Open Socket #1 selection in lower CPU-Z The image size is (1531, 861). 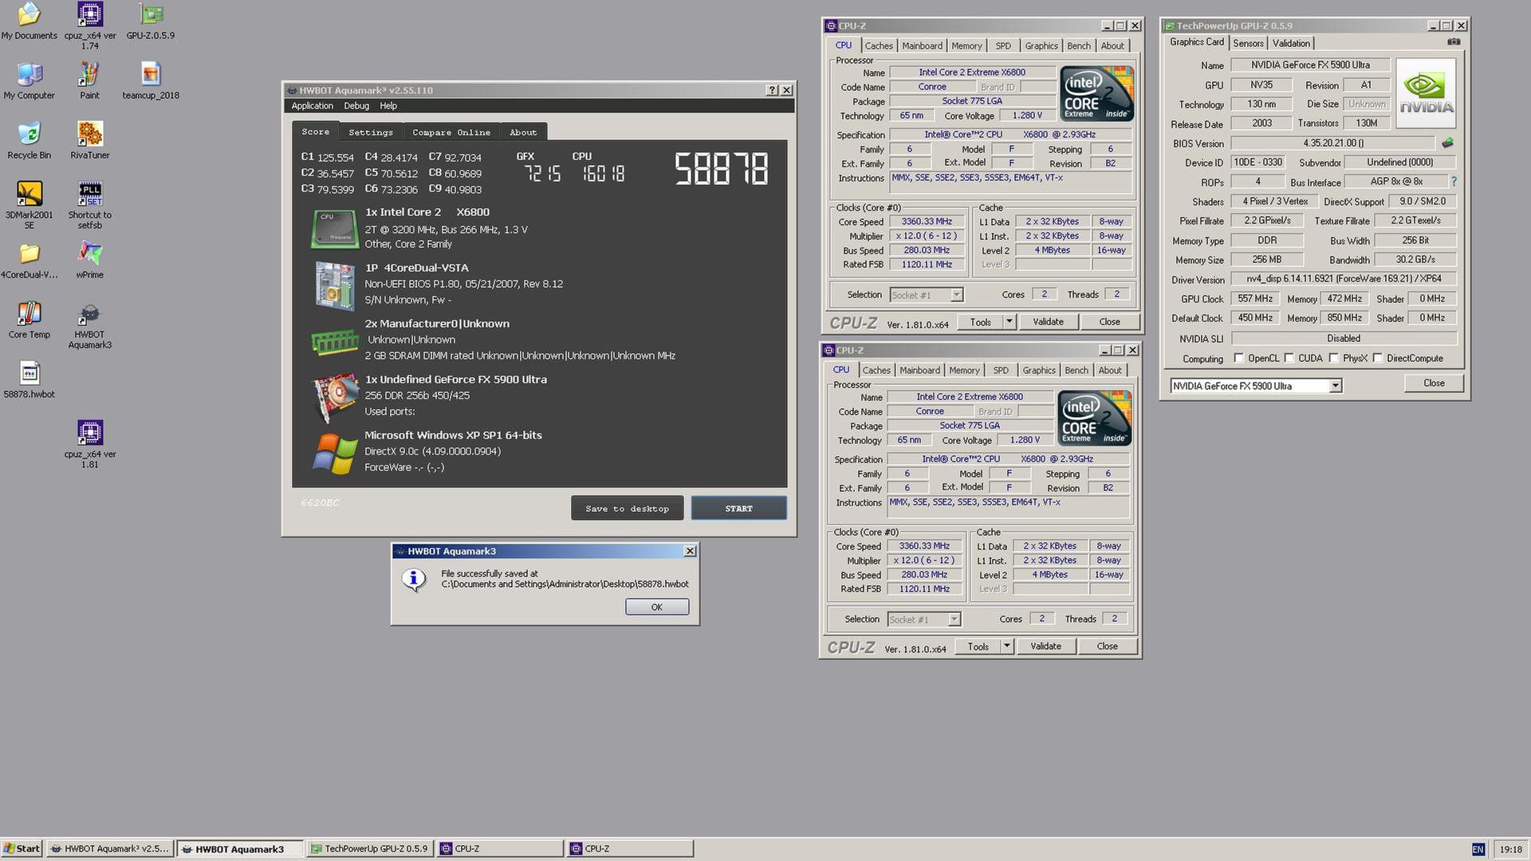pos(923,619)
